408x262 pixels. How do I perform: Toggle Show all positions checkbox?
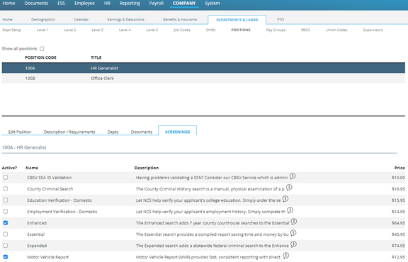pos(42,49)
